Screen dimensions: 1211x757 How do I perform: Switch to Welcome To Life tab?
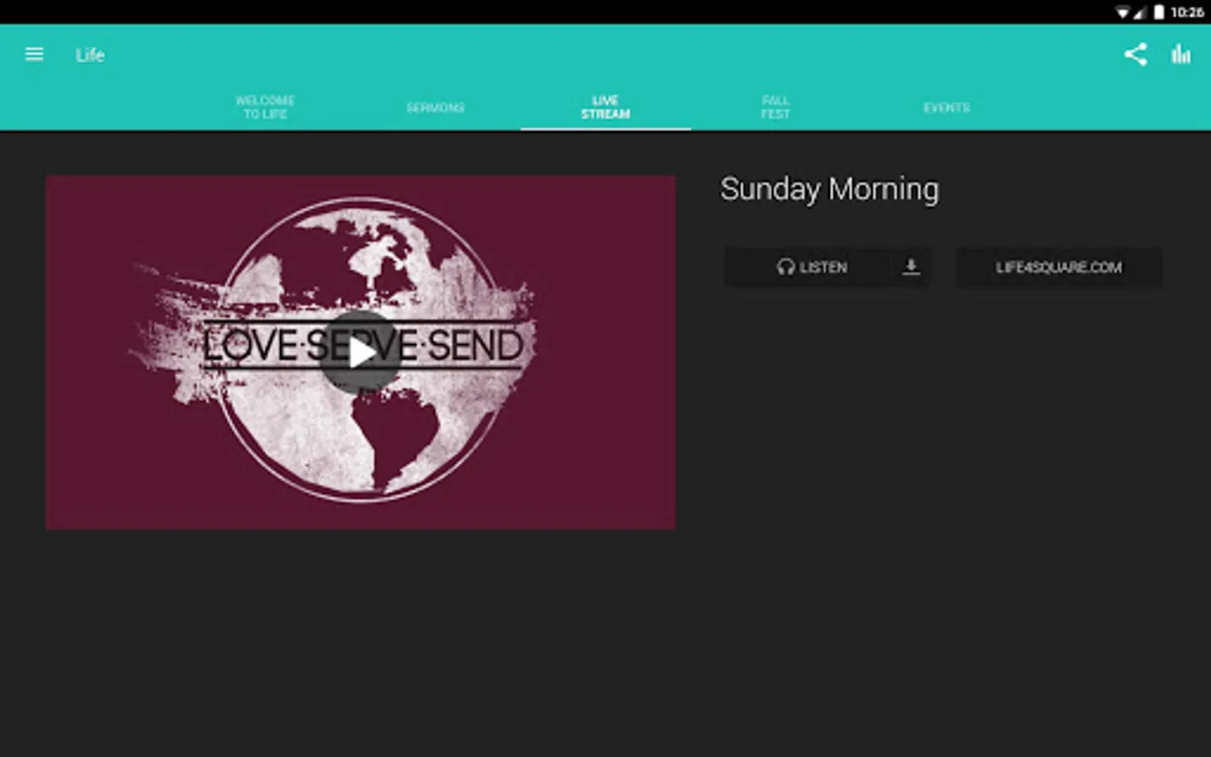click(265, 107)
